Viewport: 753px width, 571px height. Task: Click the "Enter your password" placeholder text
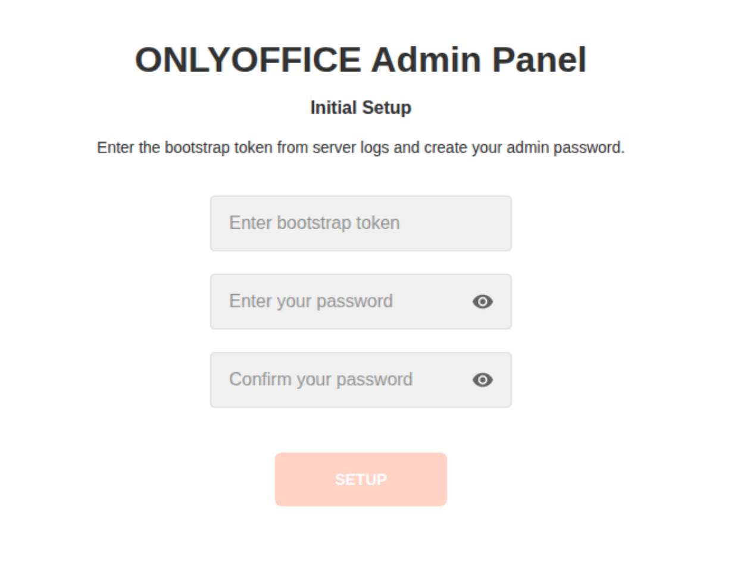311,301
